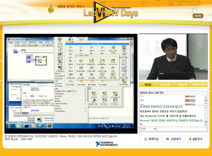Viewport: 212px width, 156px height.
Task: Click the 예제다운 download icon
Action: (146, 139)
